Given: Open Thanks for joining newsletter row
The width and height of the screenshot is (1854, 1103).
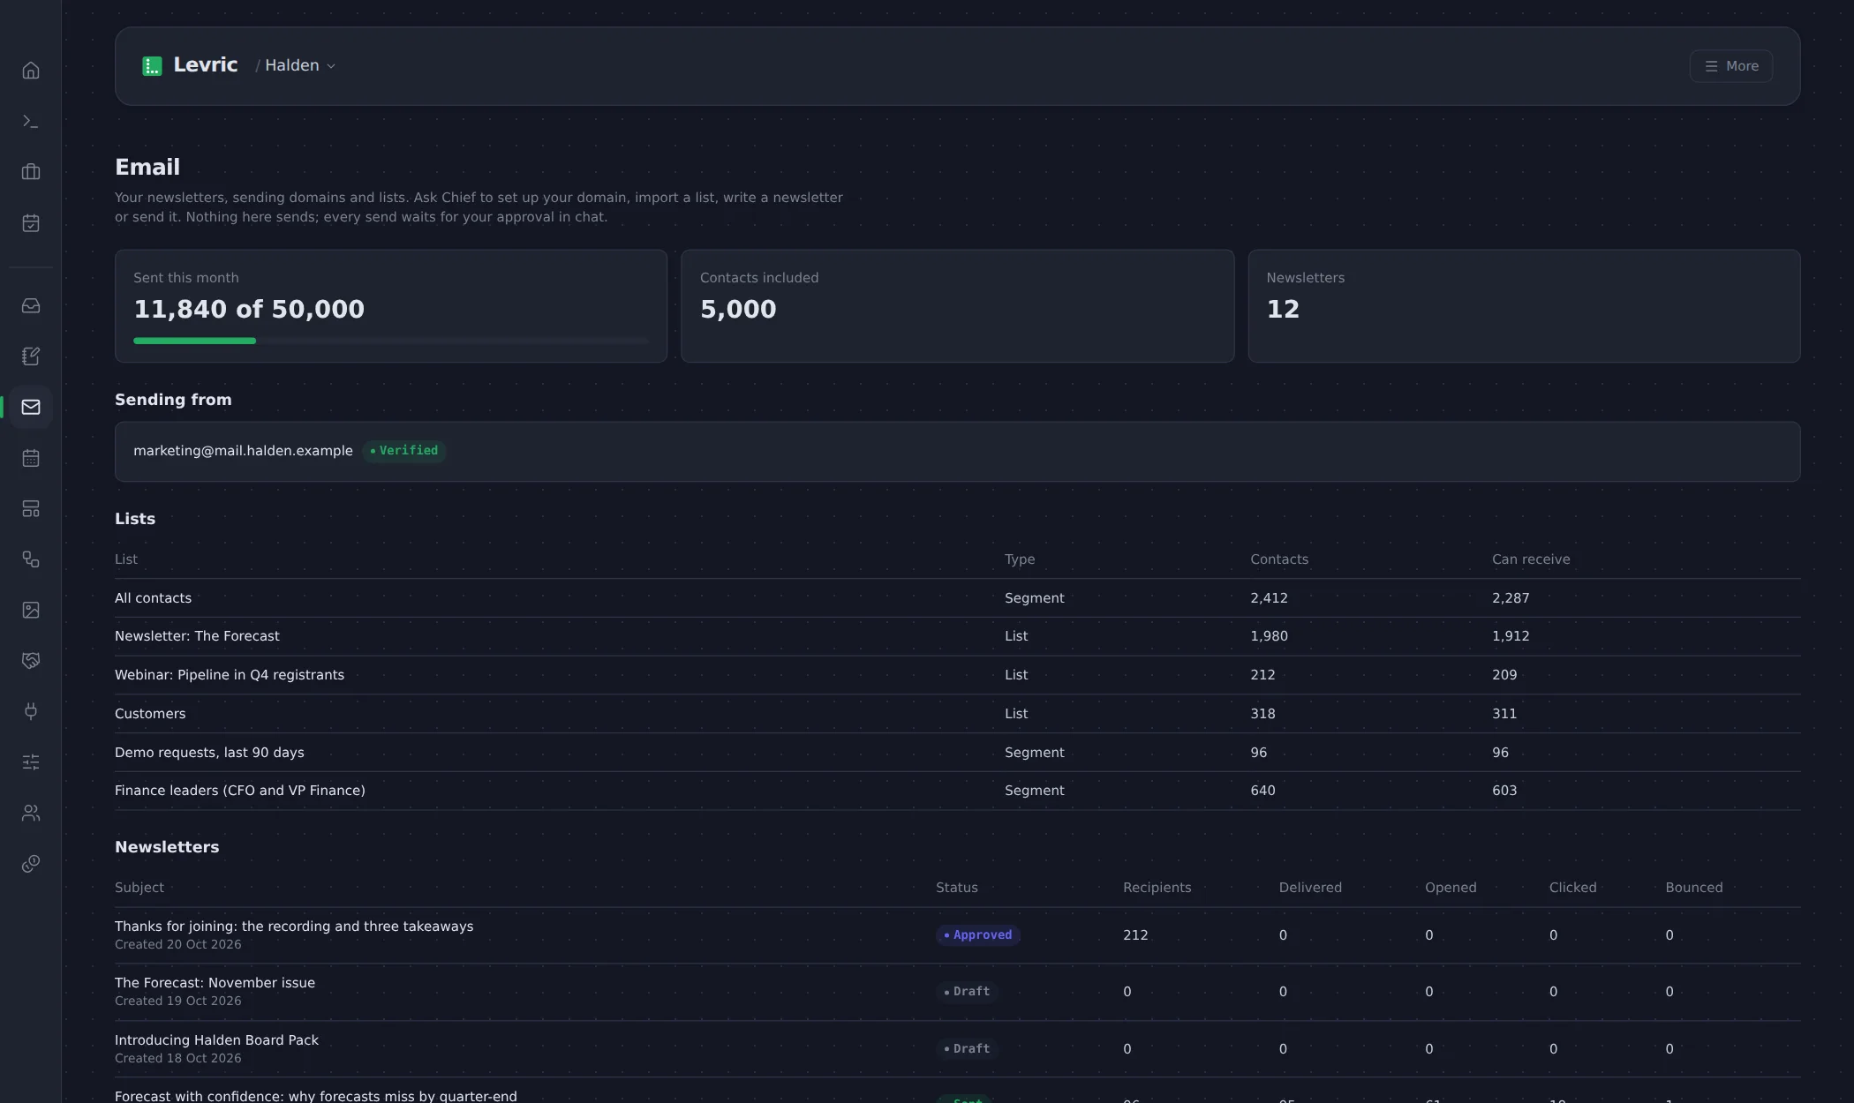Looking at the screenshot, I should click(957, 935).
